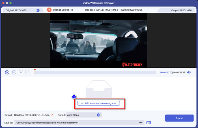Viewport: 198px width, 128px height.
Task: Click the Save to path field
Action: pos(75,123)
